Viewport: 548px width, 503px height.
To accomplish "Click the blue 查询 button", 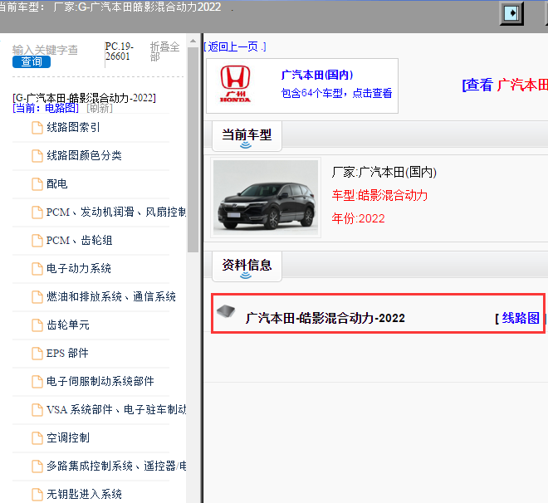I will pyautogui.click(x=32, y=61).
